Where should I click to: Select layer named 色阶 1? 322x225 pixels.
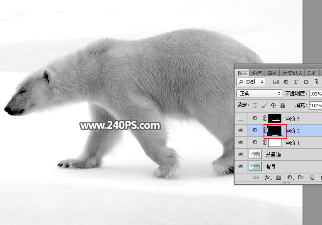(x=293, y=143)
